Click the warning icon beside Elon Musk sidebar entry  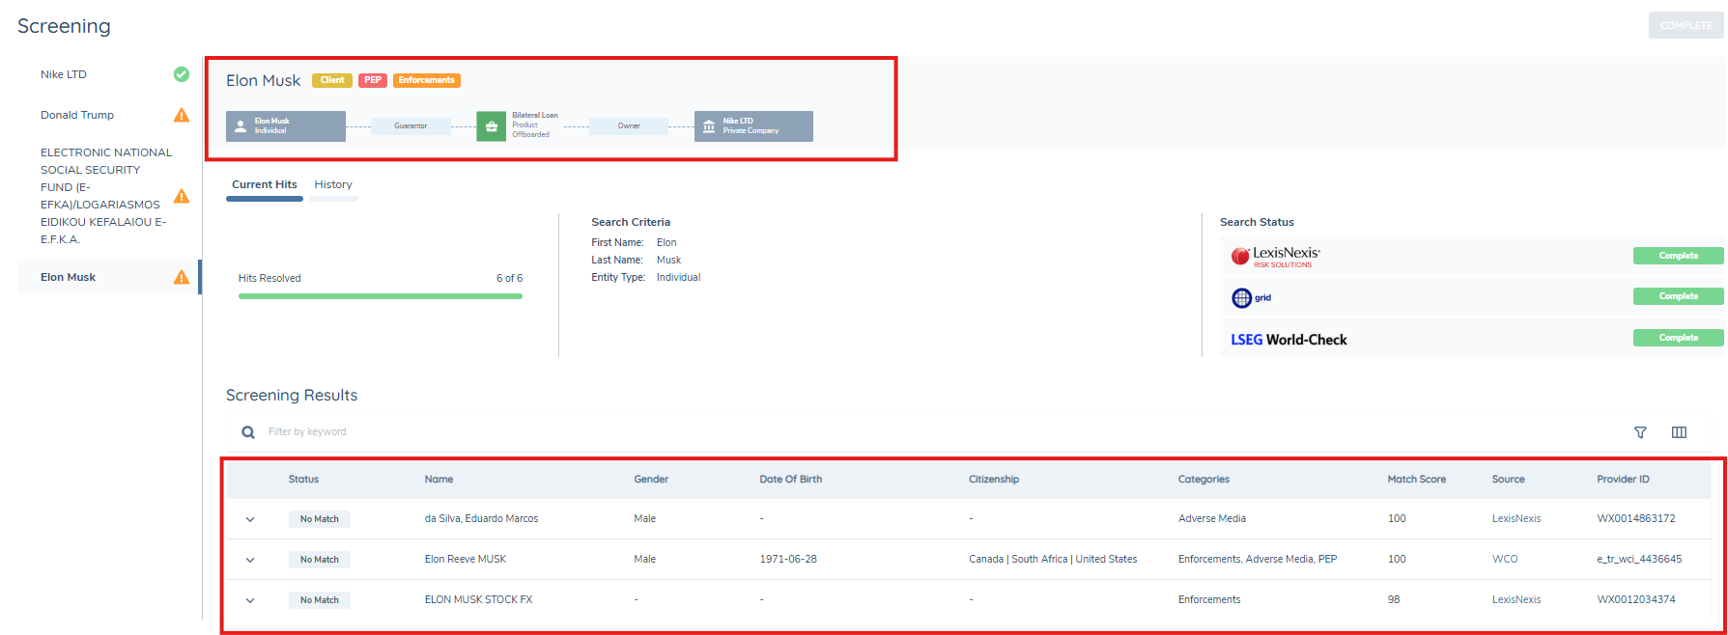(181, 277)
